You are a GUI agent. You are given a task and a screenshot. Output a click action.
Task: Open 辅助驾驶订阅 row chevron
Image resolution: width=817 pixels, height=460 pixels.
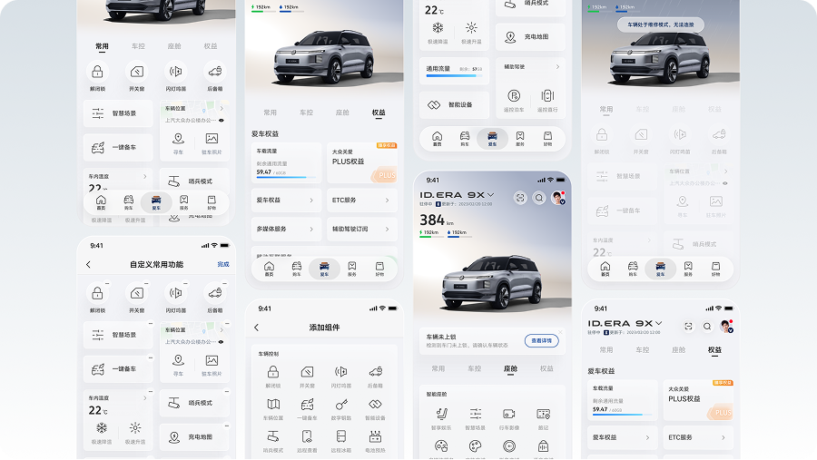point(389,229)
